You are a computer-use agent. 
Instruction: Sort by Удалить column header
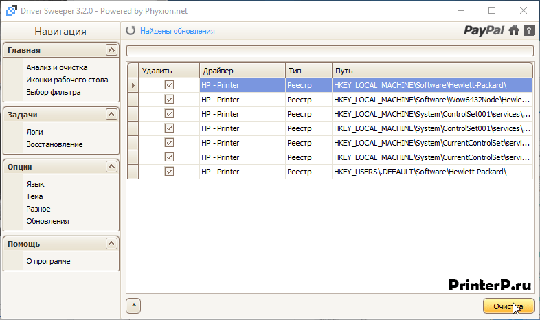(169, 71)
